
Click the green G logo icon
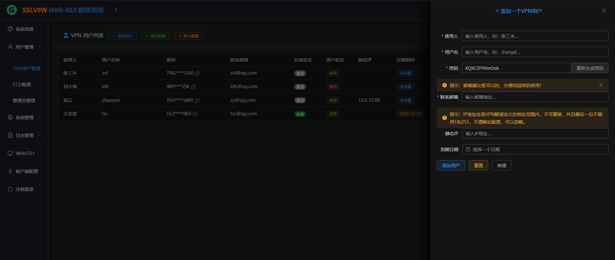[12, 10]
